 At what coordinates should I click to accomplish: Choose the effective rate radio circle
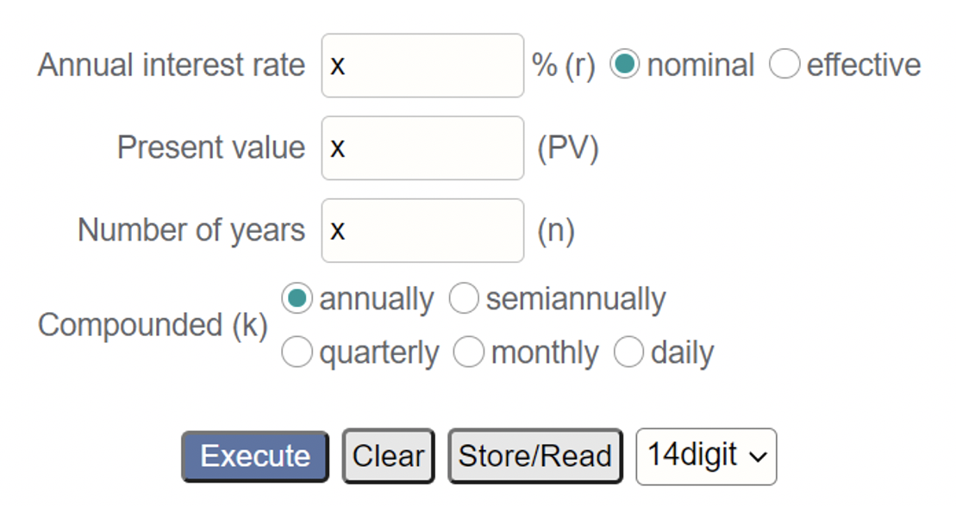tap(784, 64)
